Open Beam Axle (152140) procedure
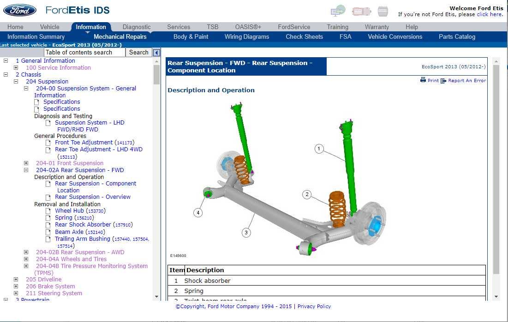The height and width of the screenshot is (322, 508). coord(80,232)
